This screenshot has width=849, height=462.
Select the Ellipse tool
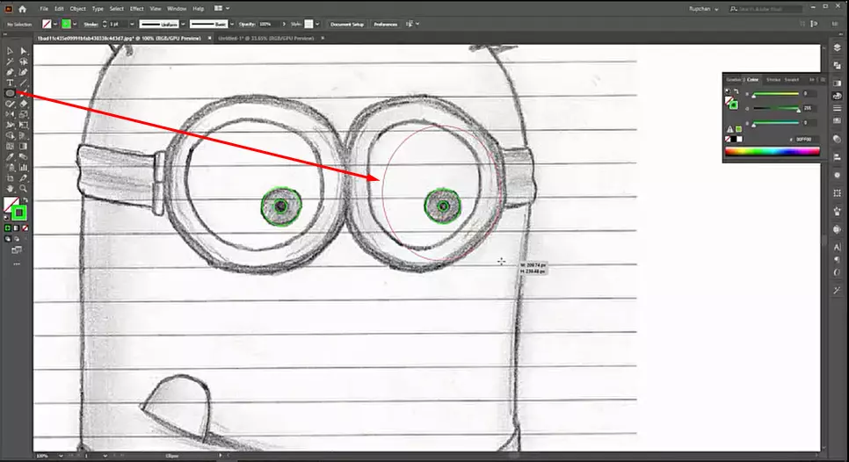10,93
